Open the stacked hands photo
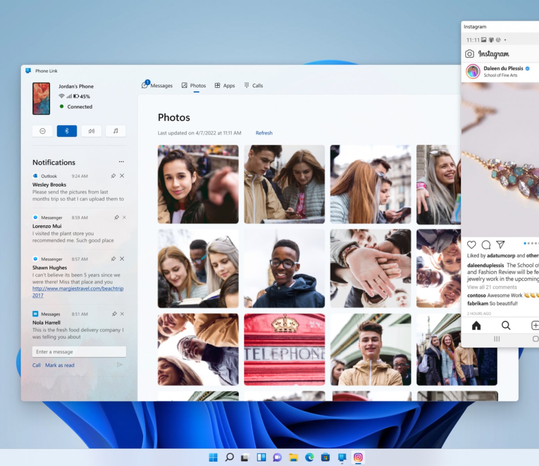This screenshot has height=466, width=539. click(x=371, y=269)
